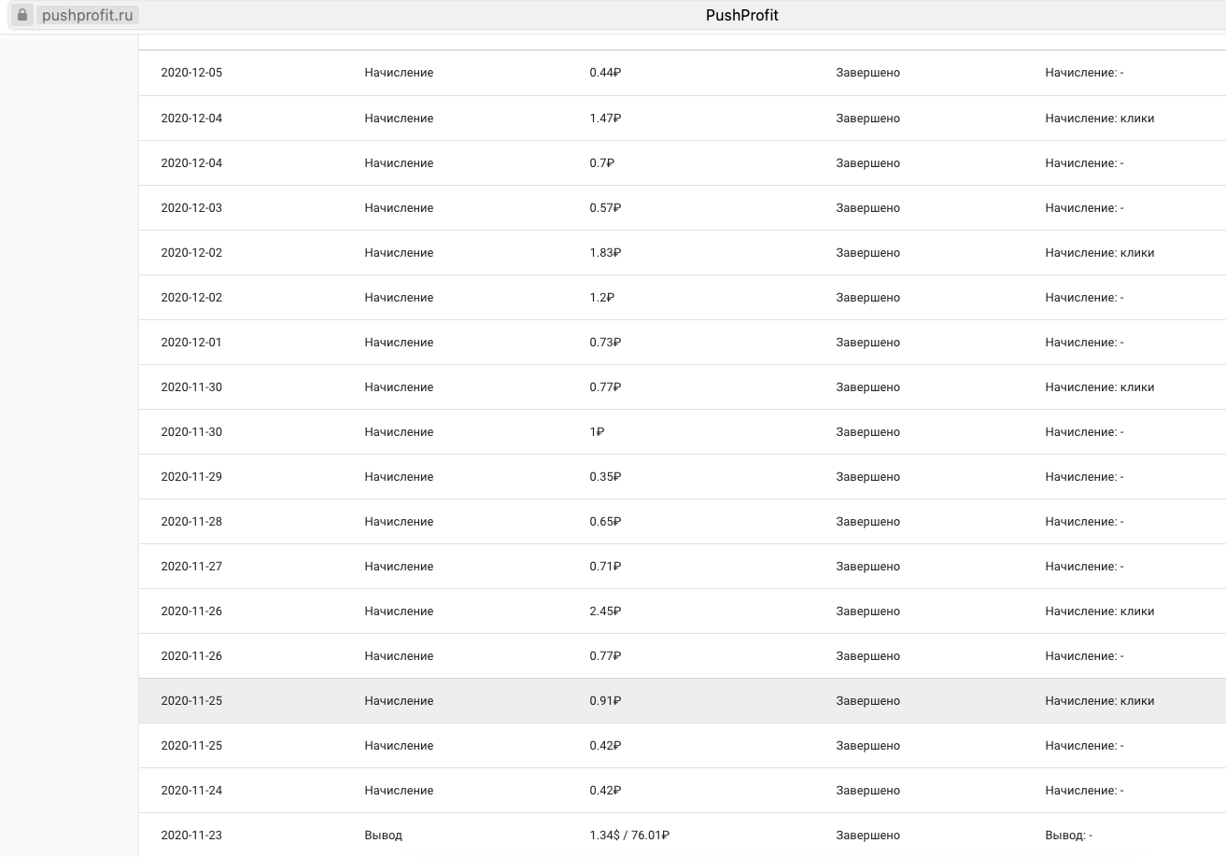Select the 2020-12-05 date cell
This screenshot has width=1226, height=857.
tap(191, 73)
